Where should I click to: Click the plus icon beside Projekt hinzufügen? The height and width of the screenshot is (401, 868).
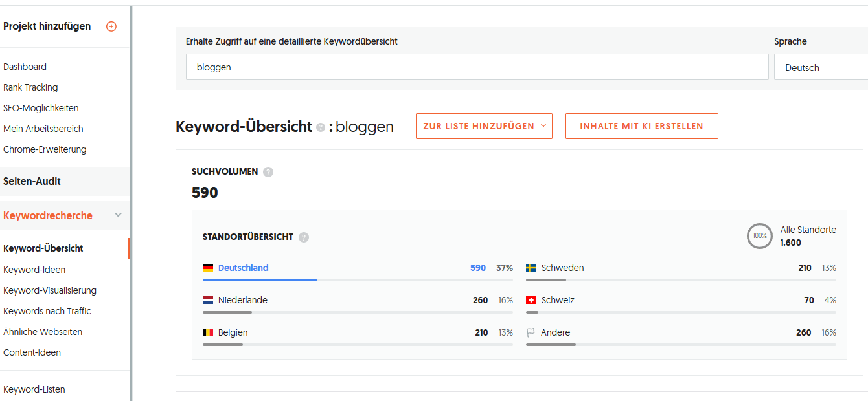pos(111,27)
